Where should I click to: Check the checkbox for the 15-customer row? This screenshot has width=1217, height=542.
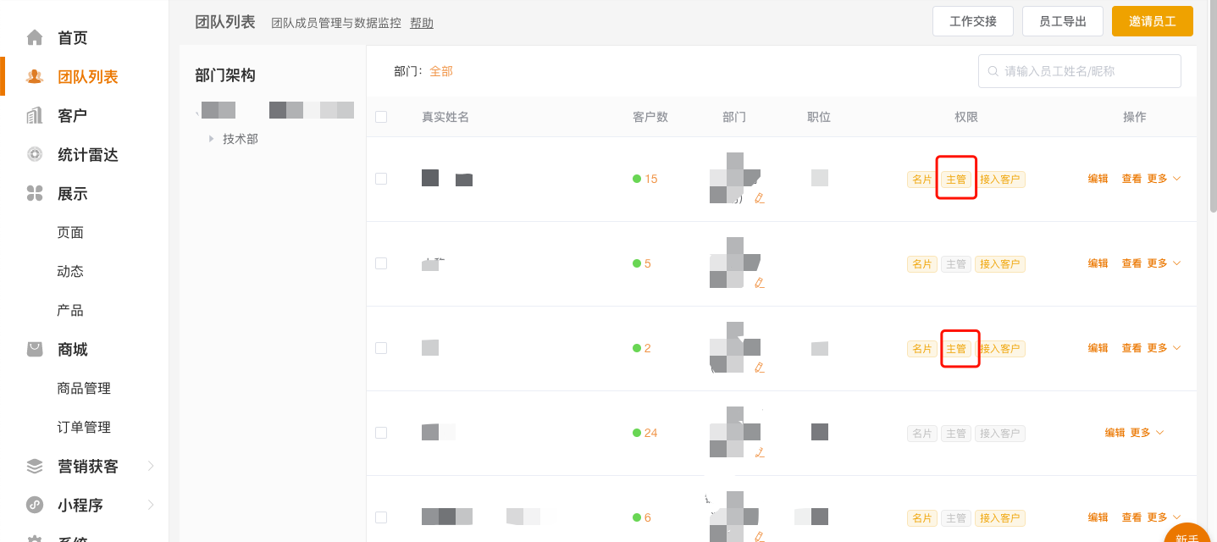tap(381, 179)
